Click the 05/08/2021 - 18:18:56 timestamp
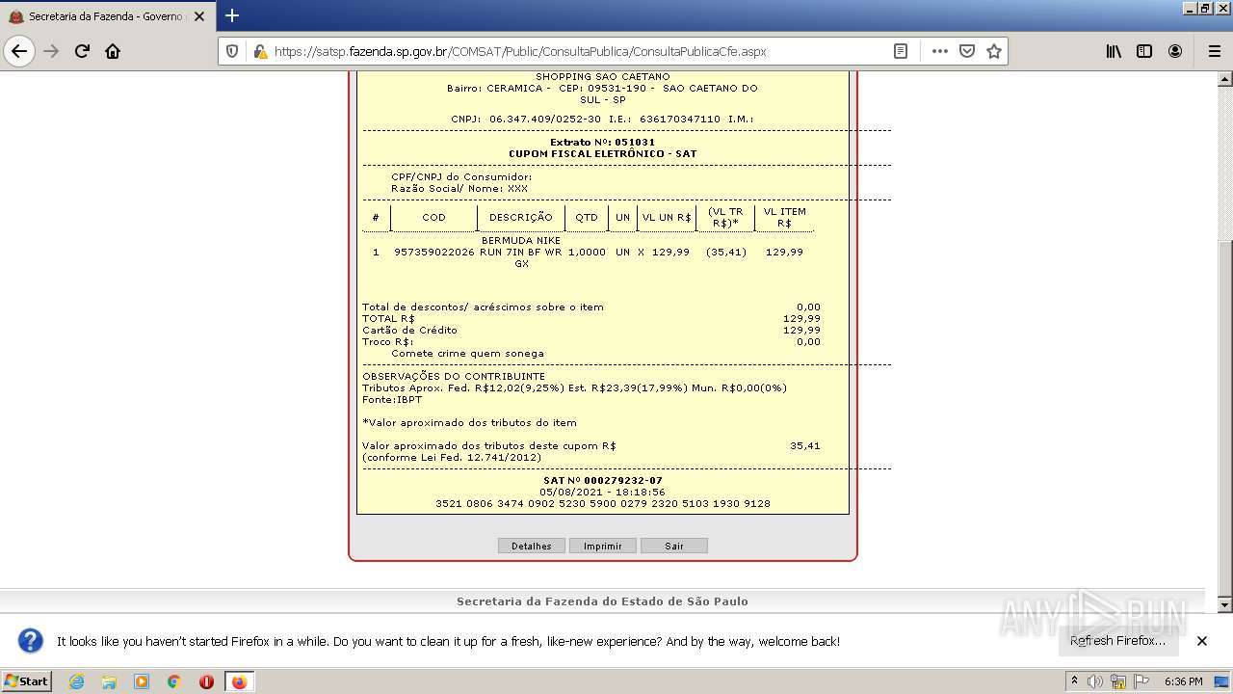 (602, 492)
